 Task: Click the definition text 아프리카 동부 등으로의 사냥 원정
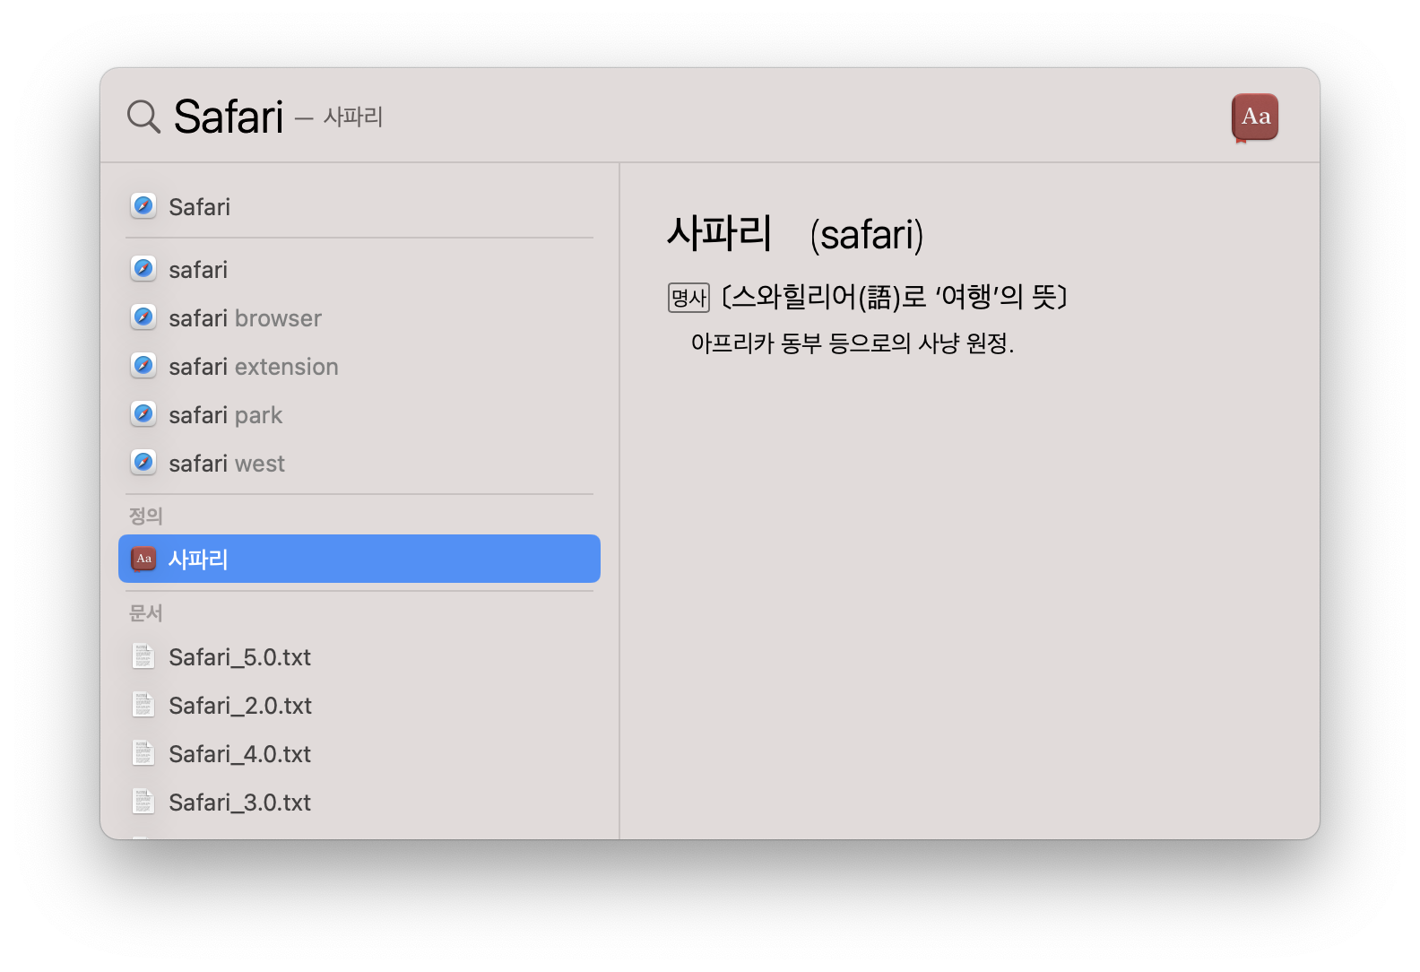click(x=852, y=343)
